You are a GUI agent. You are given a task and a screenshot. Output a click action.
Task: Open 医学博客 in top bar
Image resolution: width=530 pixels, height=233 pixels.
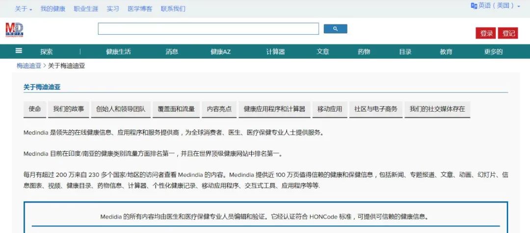(x=140, y=9)
